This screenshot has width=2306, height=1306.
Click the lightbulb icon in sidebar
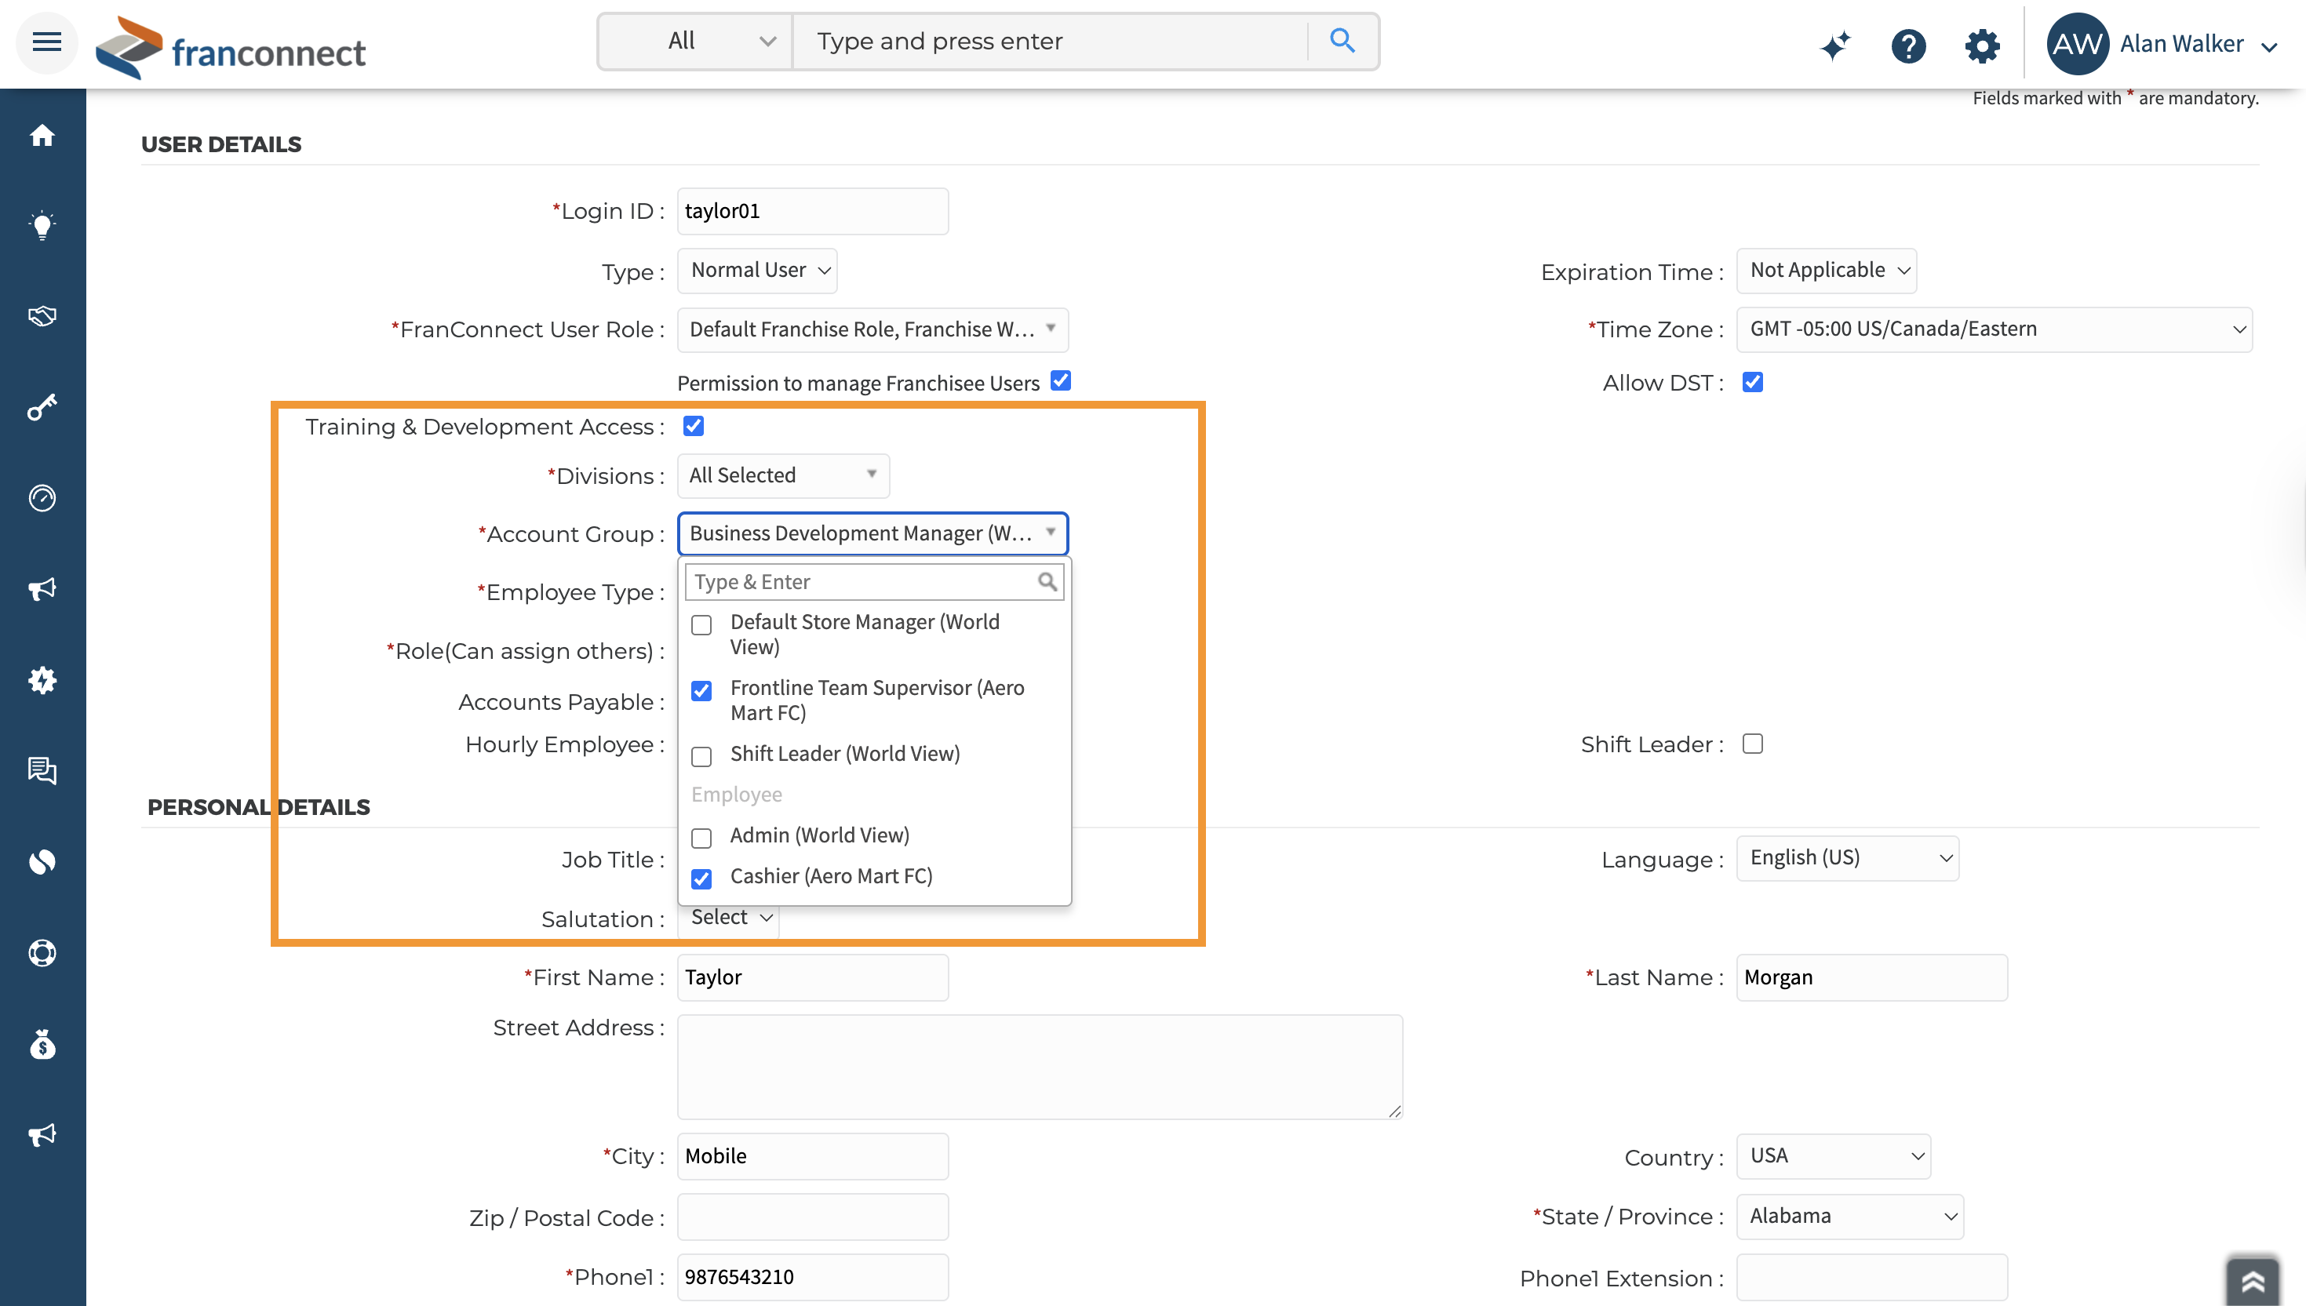click(x=42, y=225)
